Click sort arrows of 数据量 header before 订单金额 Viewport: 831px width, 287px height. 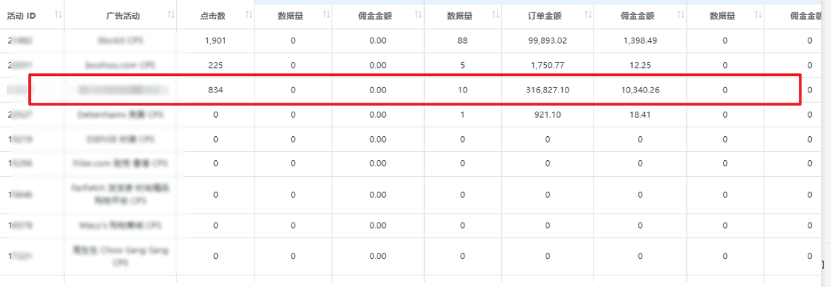click(x=495, y=15)
